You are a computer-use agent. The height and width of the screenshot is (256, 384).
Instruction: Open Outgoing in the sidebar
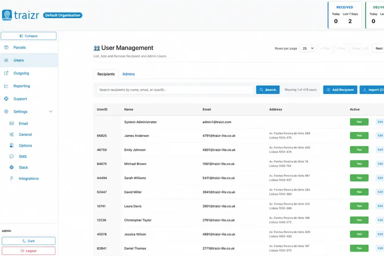click(x=29, y=73)
